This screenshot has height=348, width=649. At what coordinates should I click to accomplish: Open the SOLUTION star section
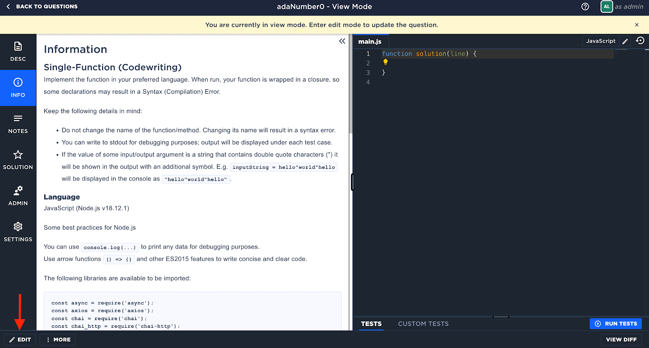(x=18, y=160)
